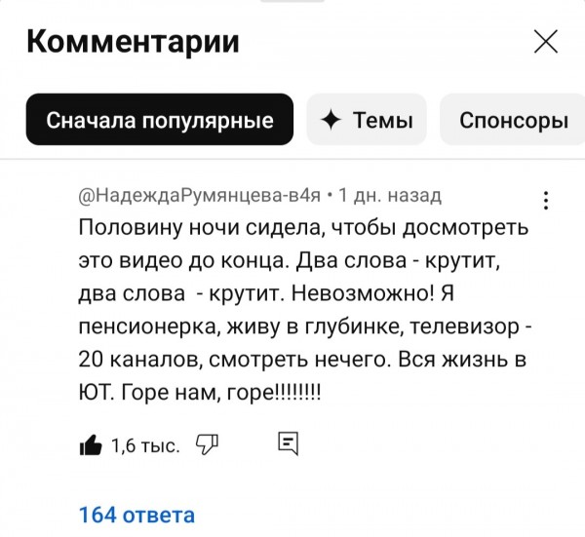Open the three-dot menu for the comment
This screenshot has height=537, width=585.
(x=545, y=201)
